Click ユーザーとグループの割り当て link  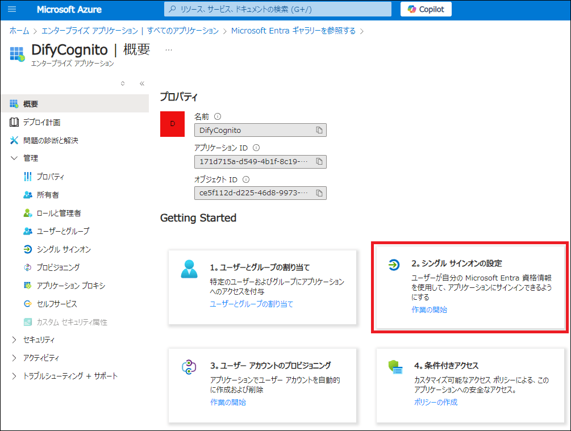[x=252, y=304]
